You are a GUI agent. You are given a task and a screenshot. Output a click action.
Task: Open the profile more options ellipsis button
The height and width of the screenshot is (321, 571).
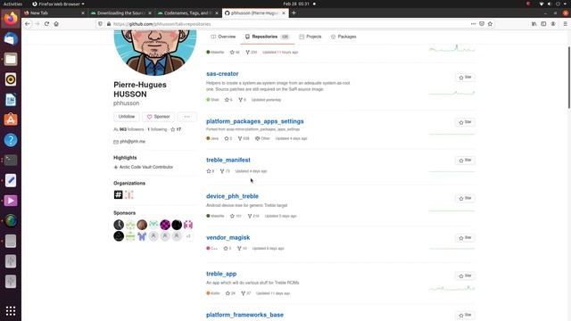[x=186, y=117]
